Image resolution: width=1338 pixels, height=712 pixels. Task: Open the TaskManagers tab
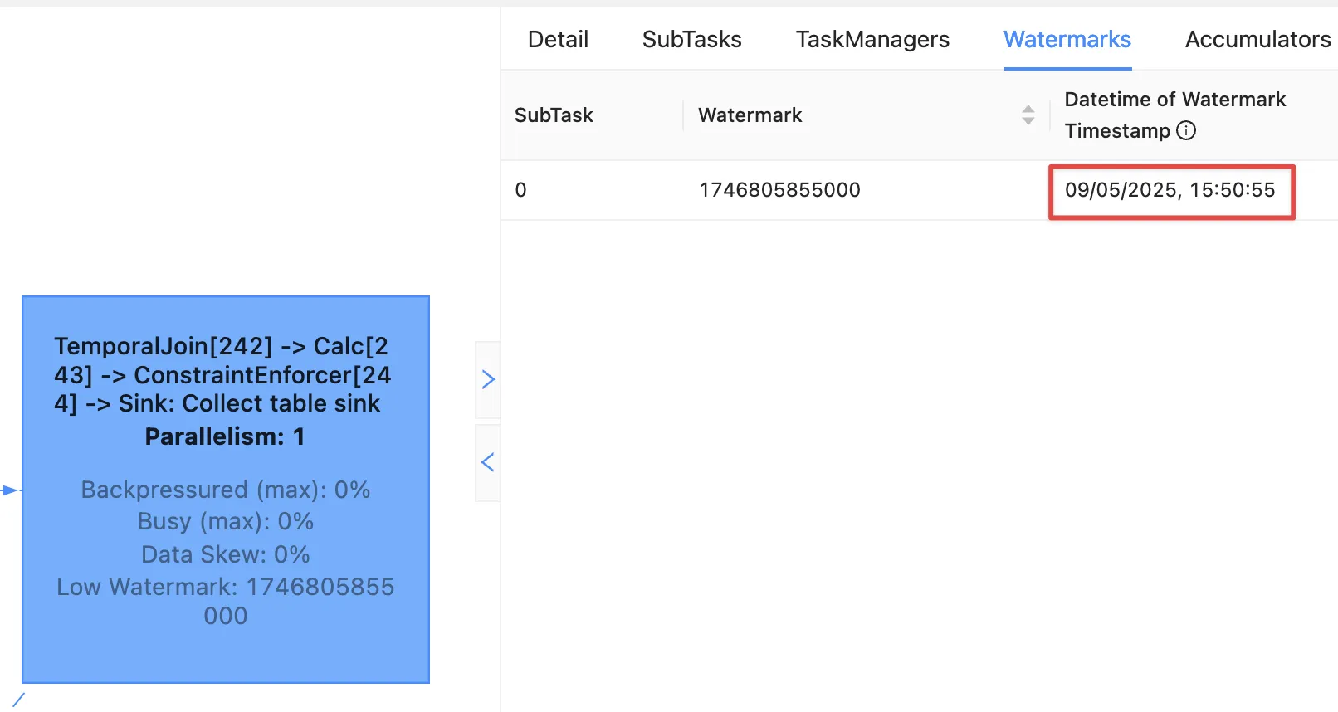tap(872, 39)
